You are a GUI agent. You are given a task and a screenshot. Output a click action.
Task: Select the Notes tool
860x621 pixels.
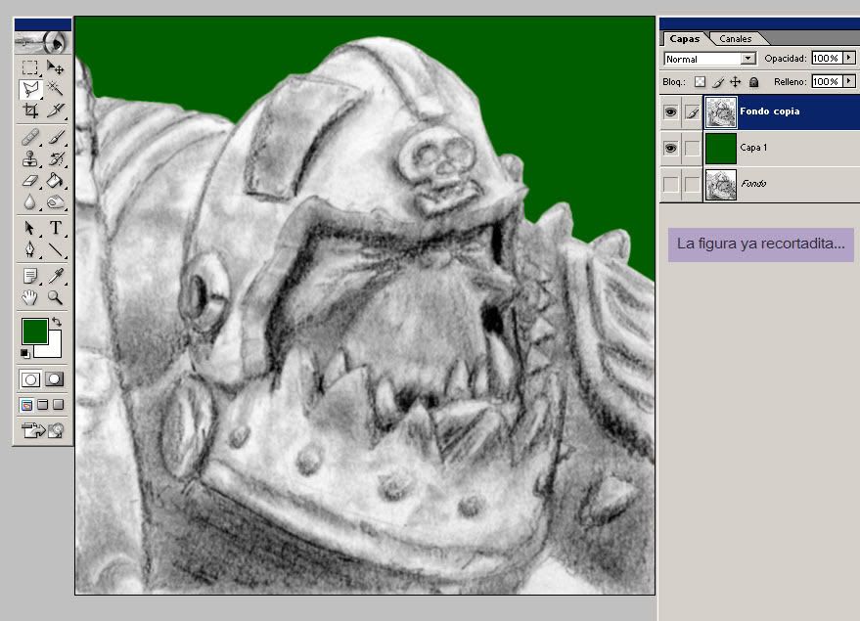[29, 276]
